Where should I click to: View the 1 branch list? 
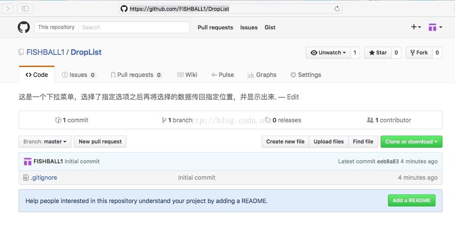pyautogui.click(x=177, y=120)
